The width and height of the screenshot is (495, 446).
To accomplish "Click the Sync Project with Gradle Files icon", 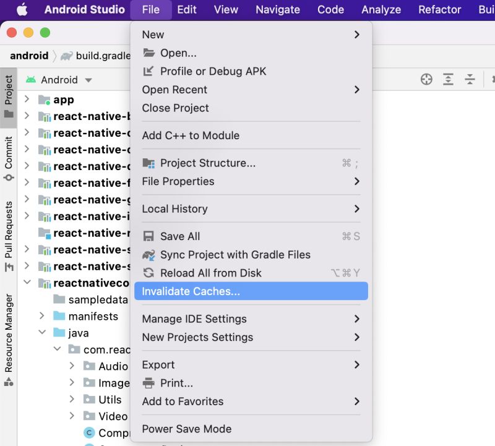I will point(147,255).
